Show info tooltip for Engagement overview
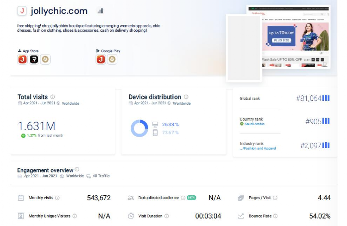 (x=77, y=169)
